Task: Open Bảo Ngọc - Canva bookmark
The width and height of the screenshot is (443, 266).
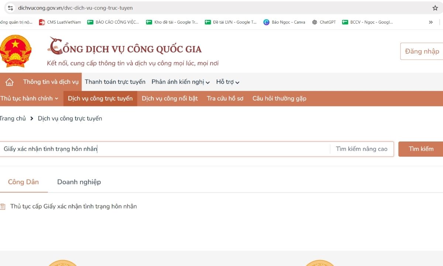Action: [x=284, y=22]
